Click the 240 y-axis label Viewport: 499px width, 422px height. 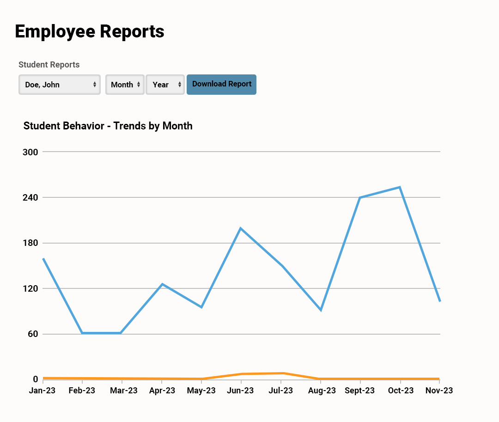[30, 198]
